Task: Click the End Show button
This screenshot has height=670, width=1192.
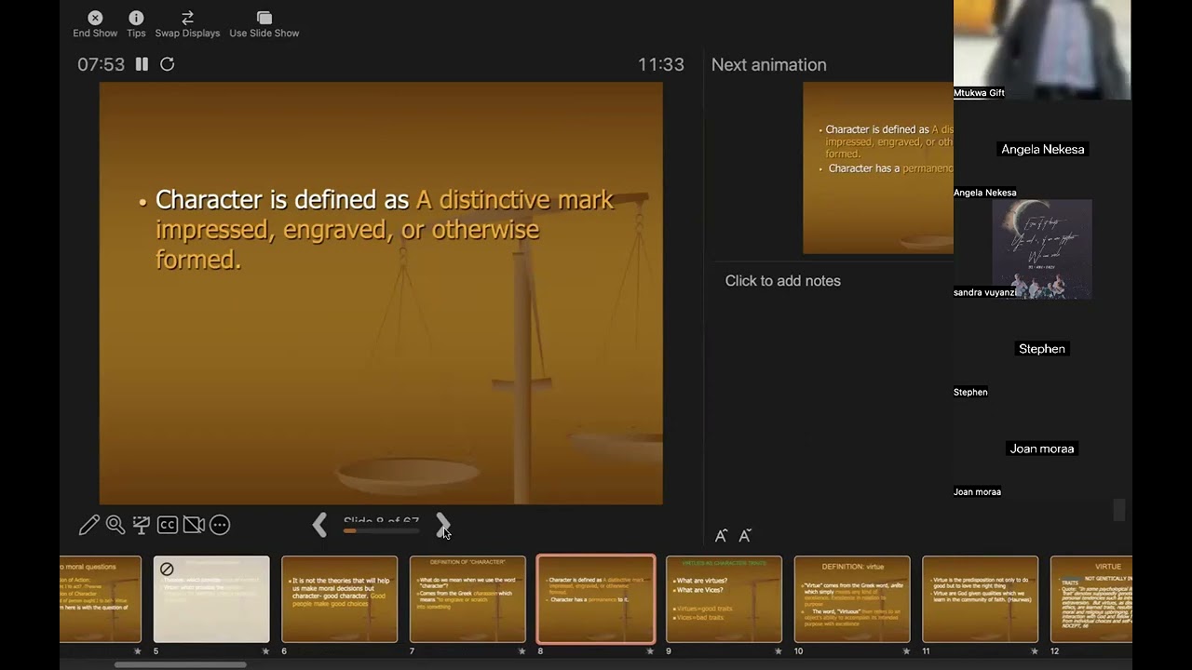Action: (95, 24)
